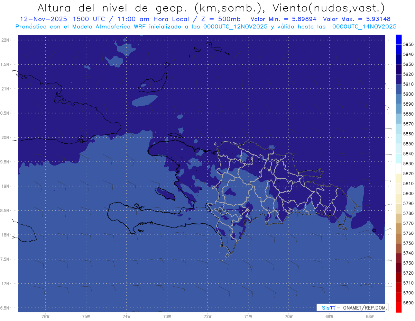Click the date text '12-Nov-2025'

click(x=43, y=19)
